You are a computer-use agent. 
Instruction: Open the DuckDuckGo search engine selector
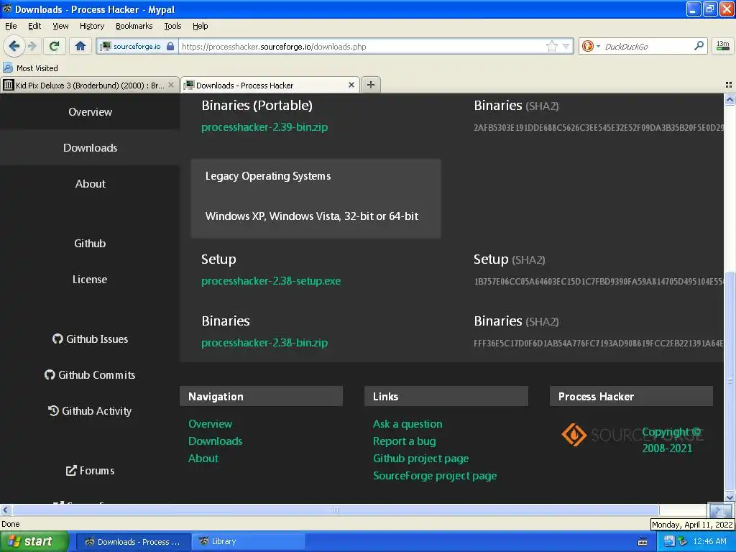click(x=591, y=46)
